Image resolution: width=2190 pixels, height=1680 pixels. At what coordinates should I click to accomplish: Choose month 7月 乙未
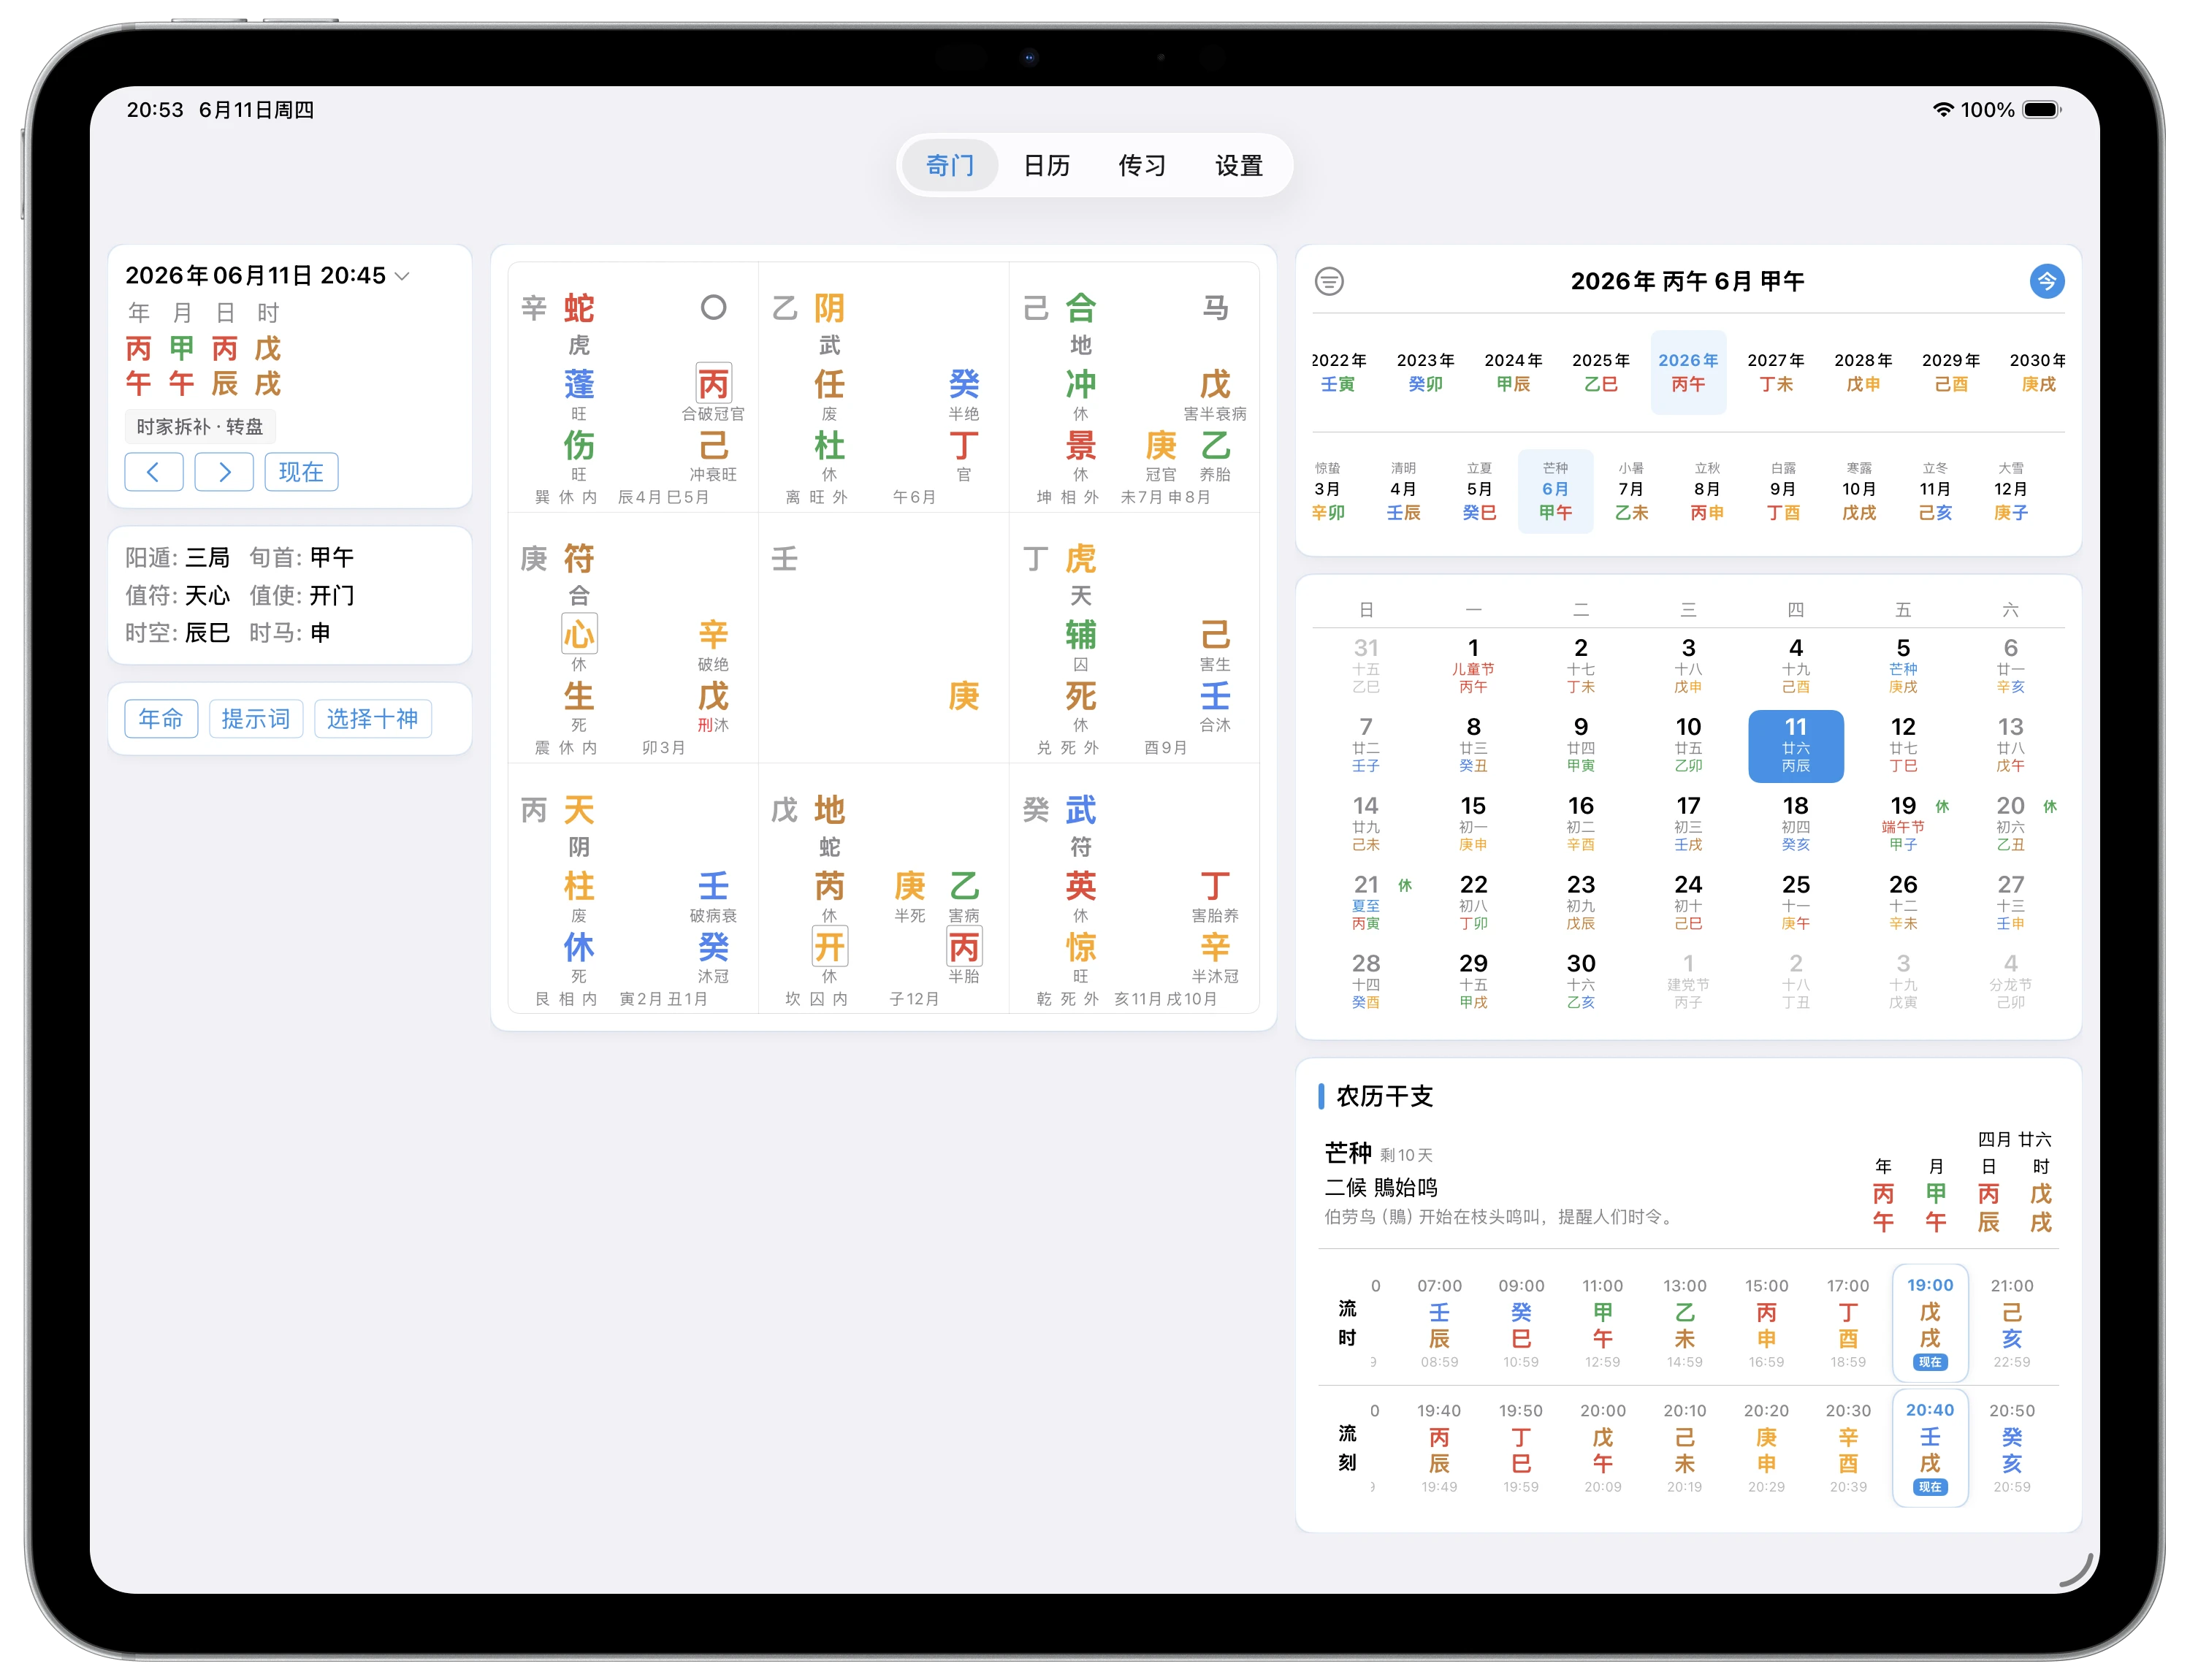click(x=1631, y=491)
